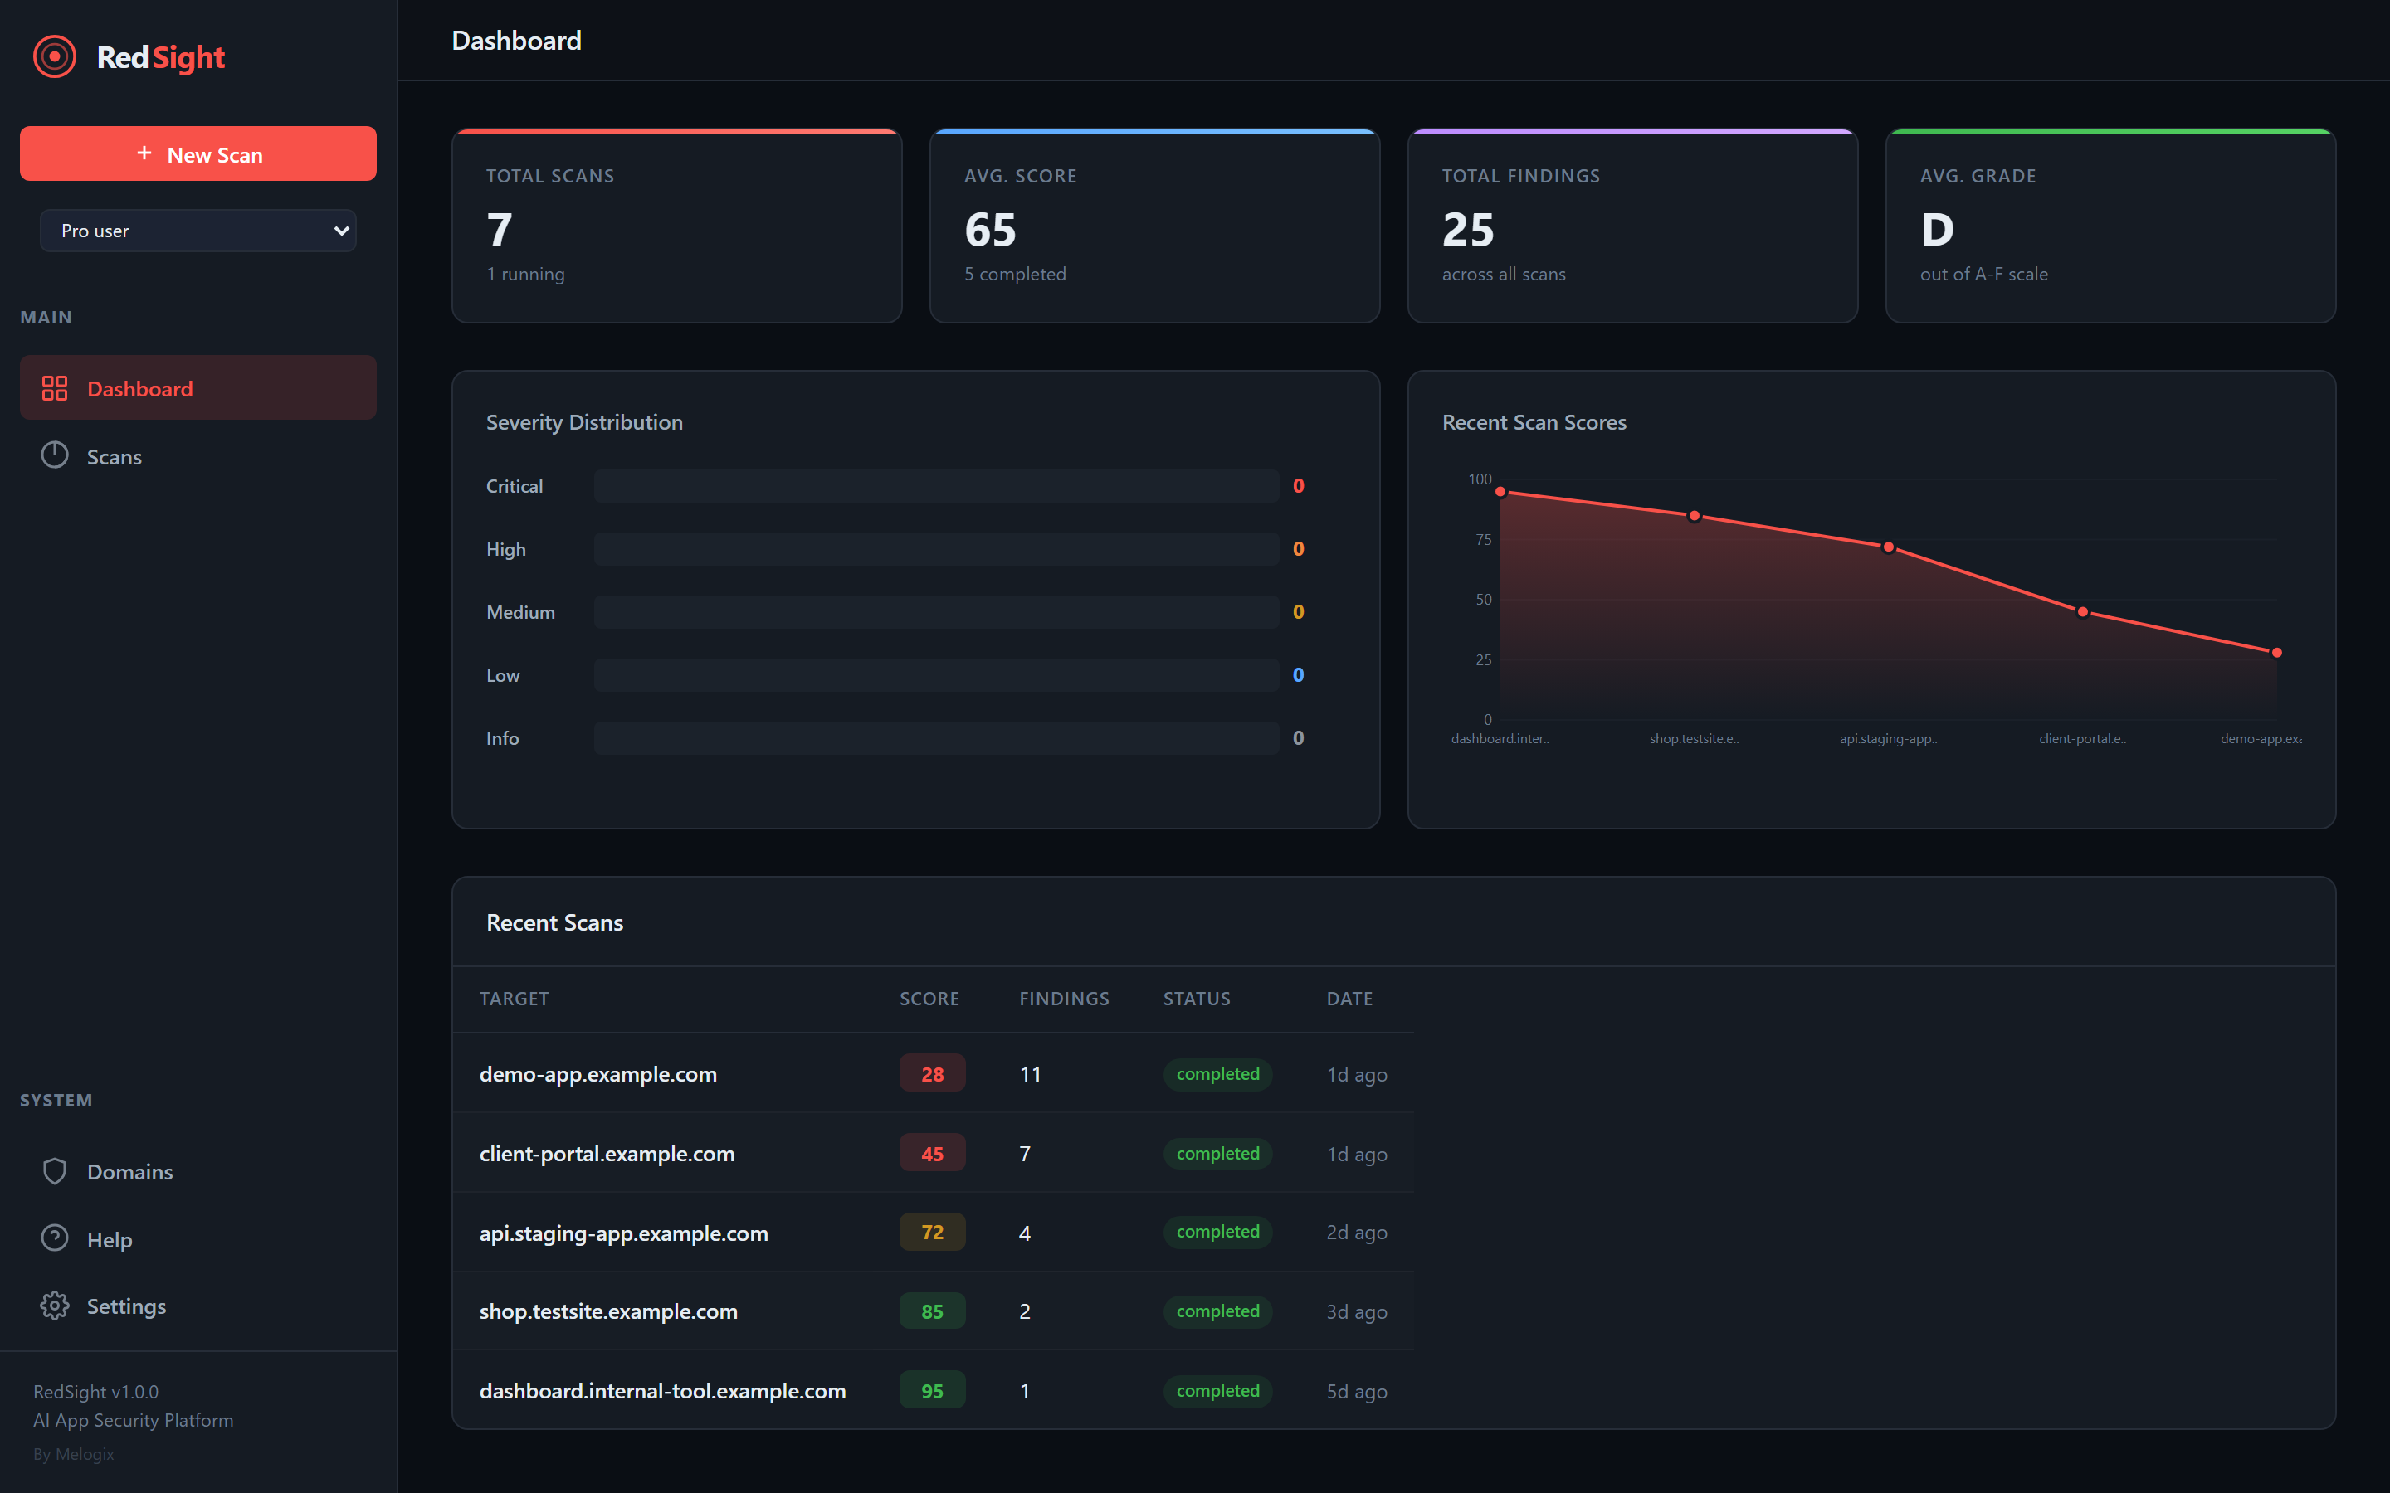Click the score badge showing 95
Image resolution: width=2390 pixels, height=1493 pixels.
coord(931,1389)
